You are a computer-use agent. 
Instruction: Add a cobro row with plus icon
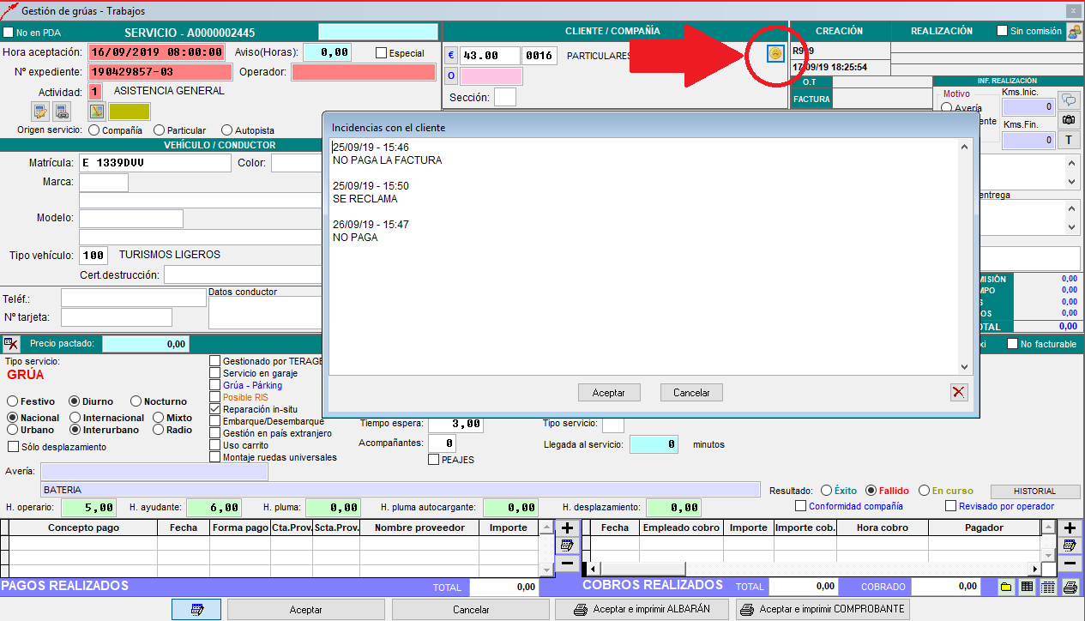coord(1069,528)
